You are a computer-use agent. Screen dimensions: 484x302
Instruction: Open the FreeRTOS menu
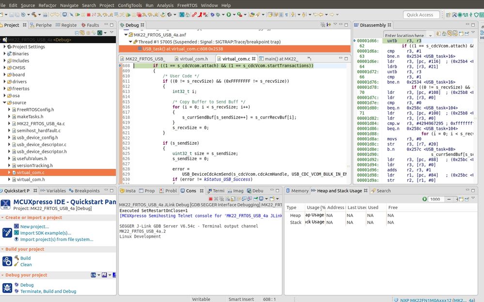click(187, 5)
